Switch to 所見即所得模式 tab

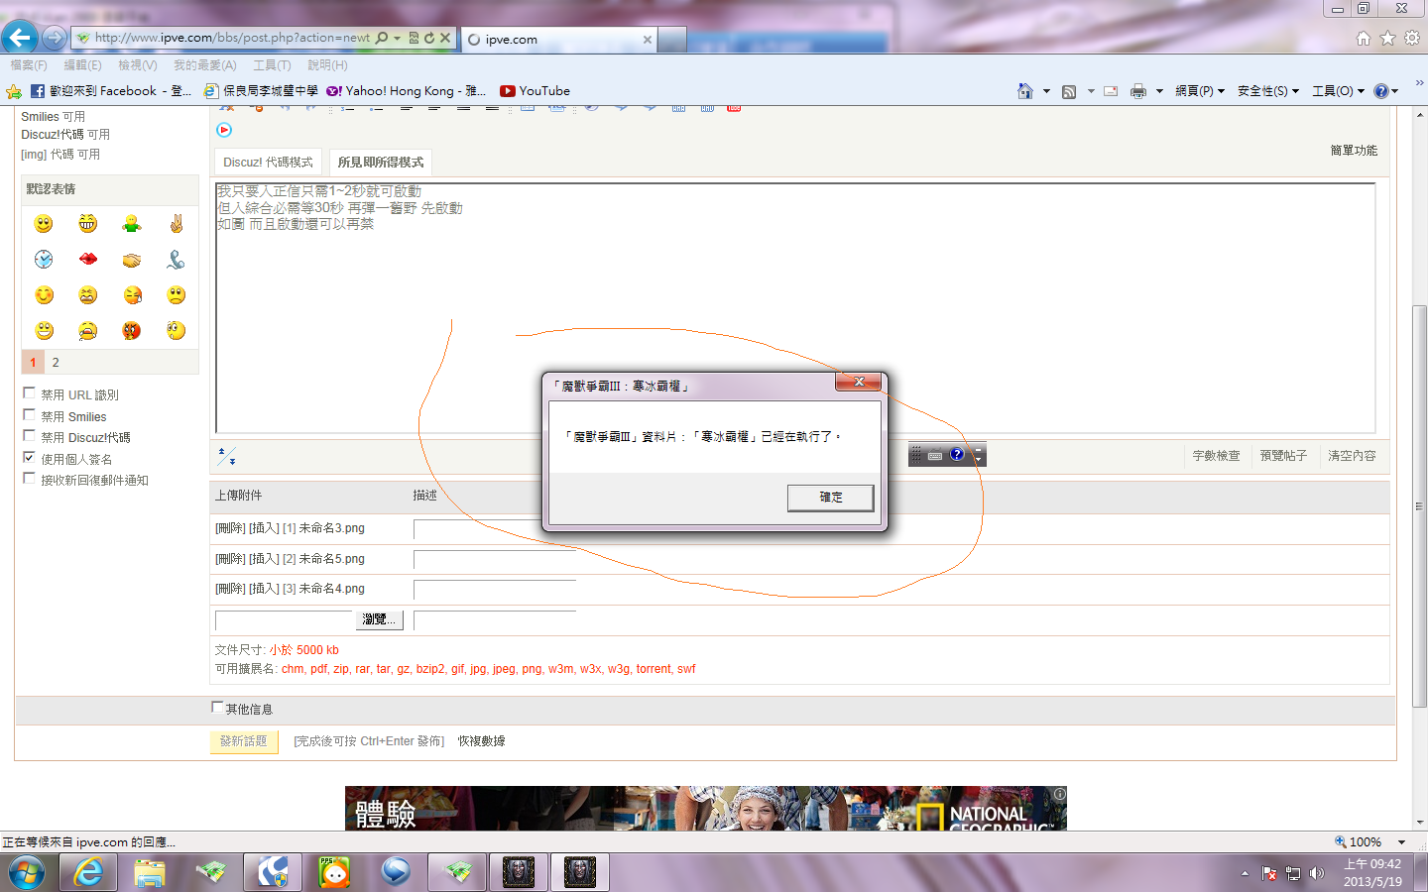[381, 163]
